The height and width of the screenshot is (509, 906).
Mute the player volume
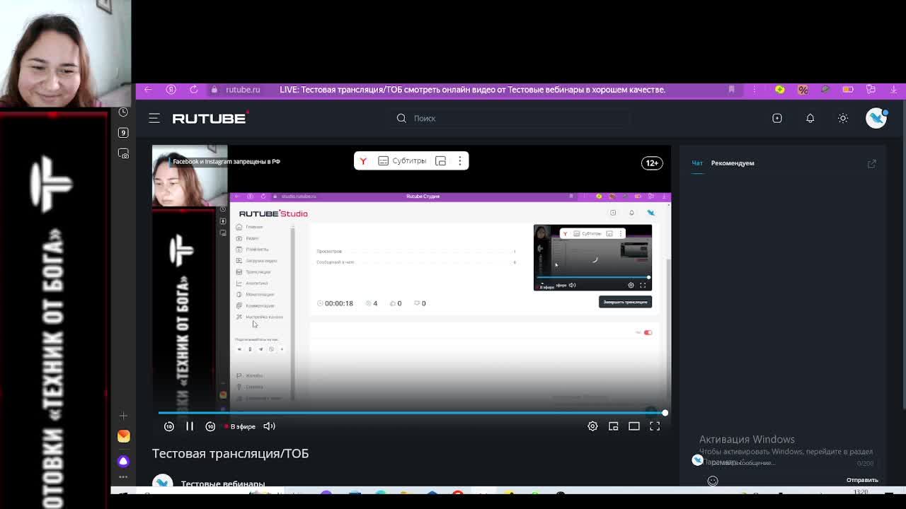[269, 426]
